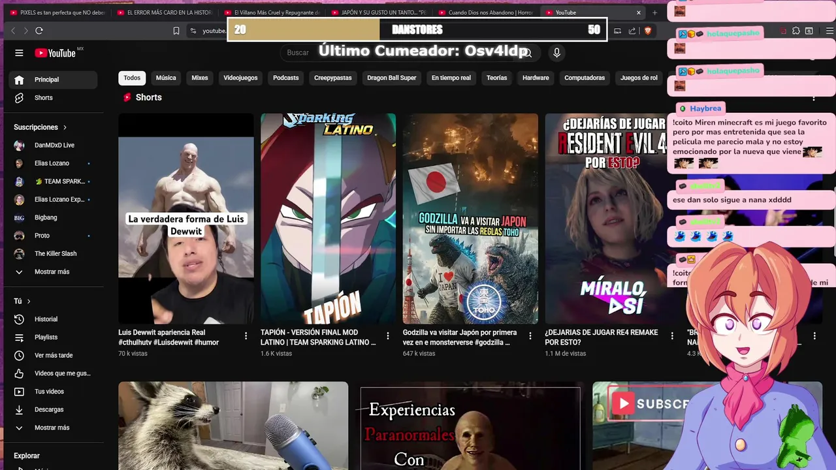The height and width of the screenshot is (470, 836).
Task: Click the Explorar section label
Action: (x=27, y=456)
